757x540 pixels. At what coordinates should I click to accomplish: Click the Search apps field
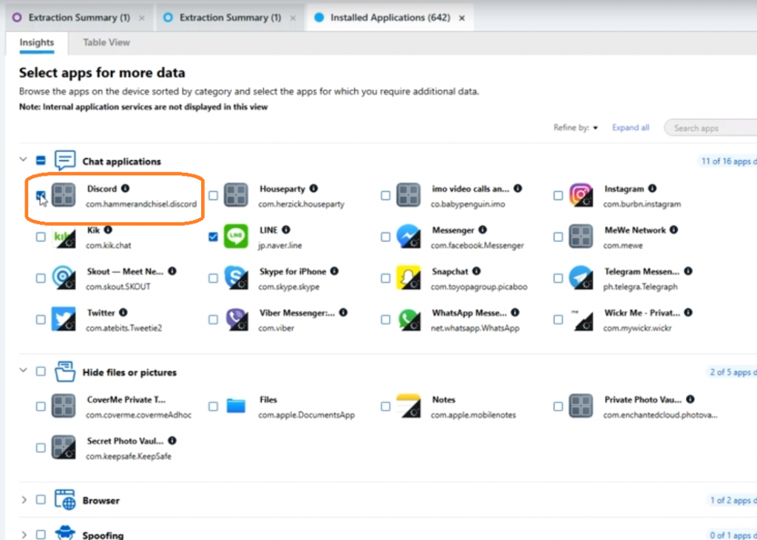click(710, 128)
